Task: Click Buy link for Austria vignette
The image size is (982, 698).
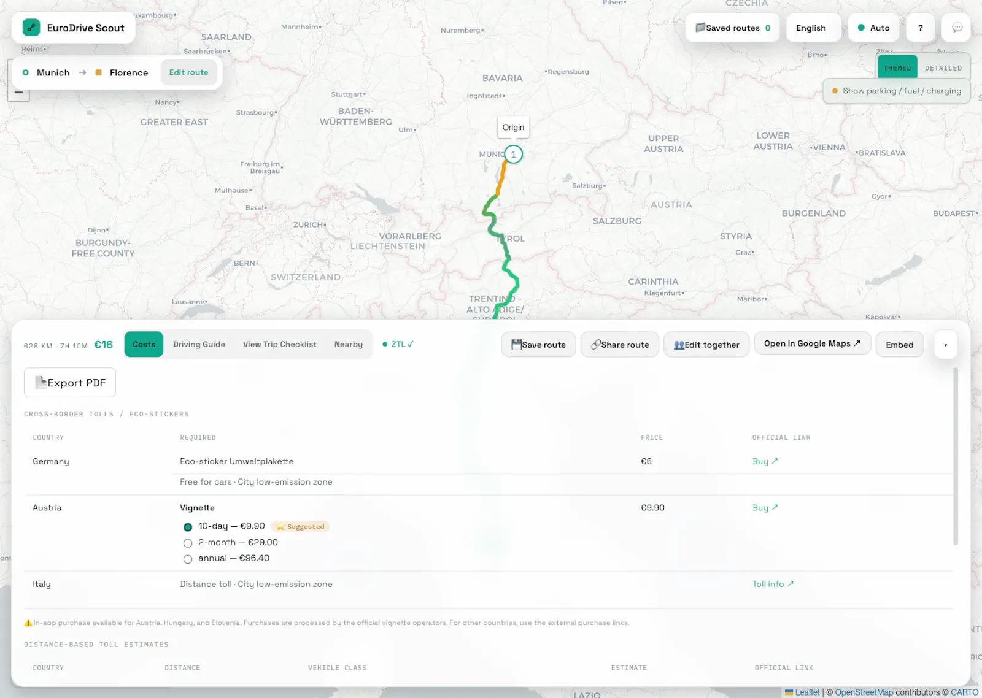Action: (765, 508)
